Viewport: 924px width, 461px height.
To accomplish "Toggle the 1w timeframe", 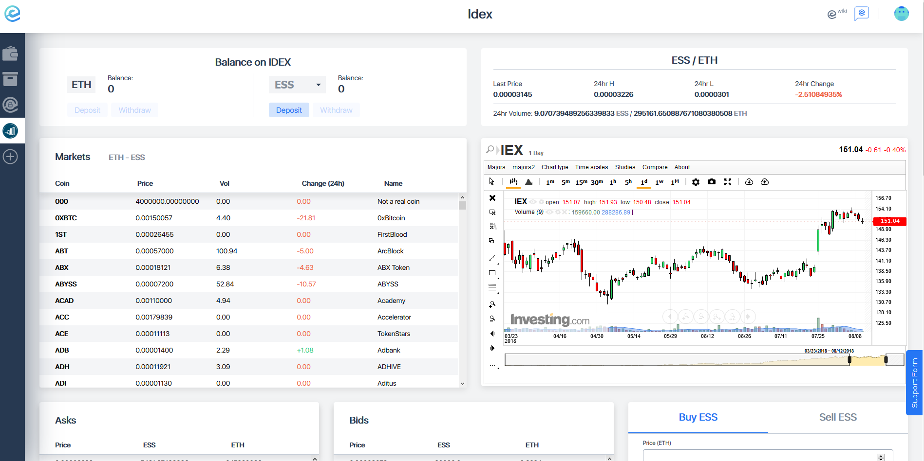I will coord(660,182).
